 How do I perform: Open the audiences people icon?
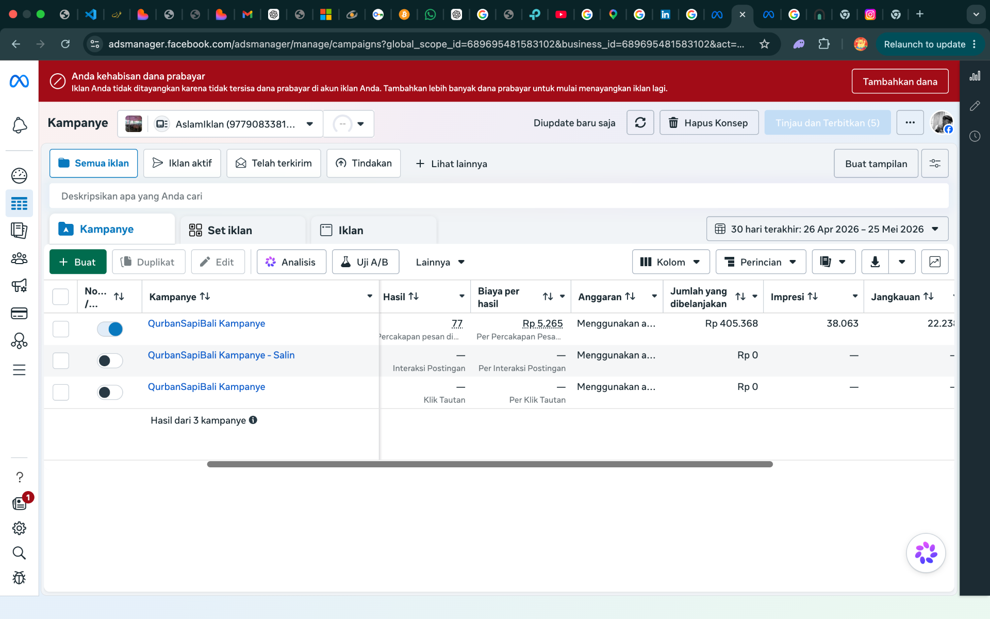[19, 258]
